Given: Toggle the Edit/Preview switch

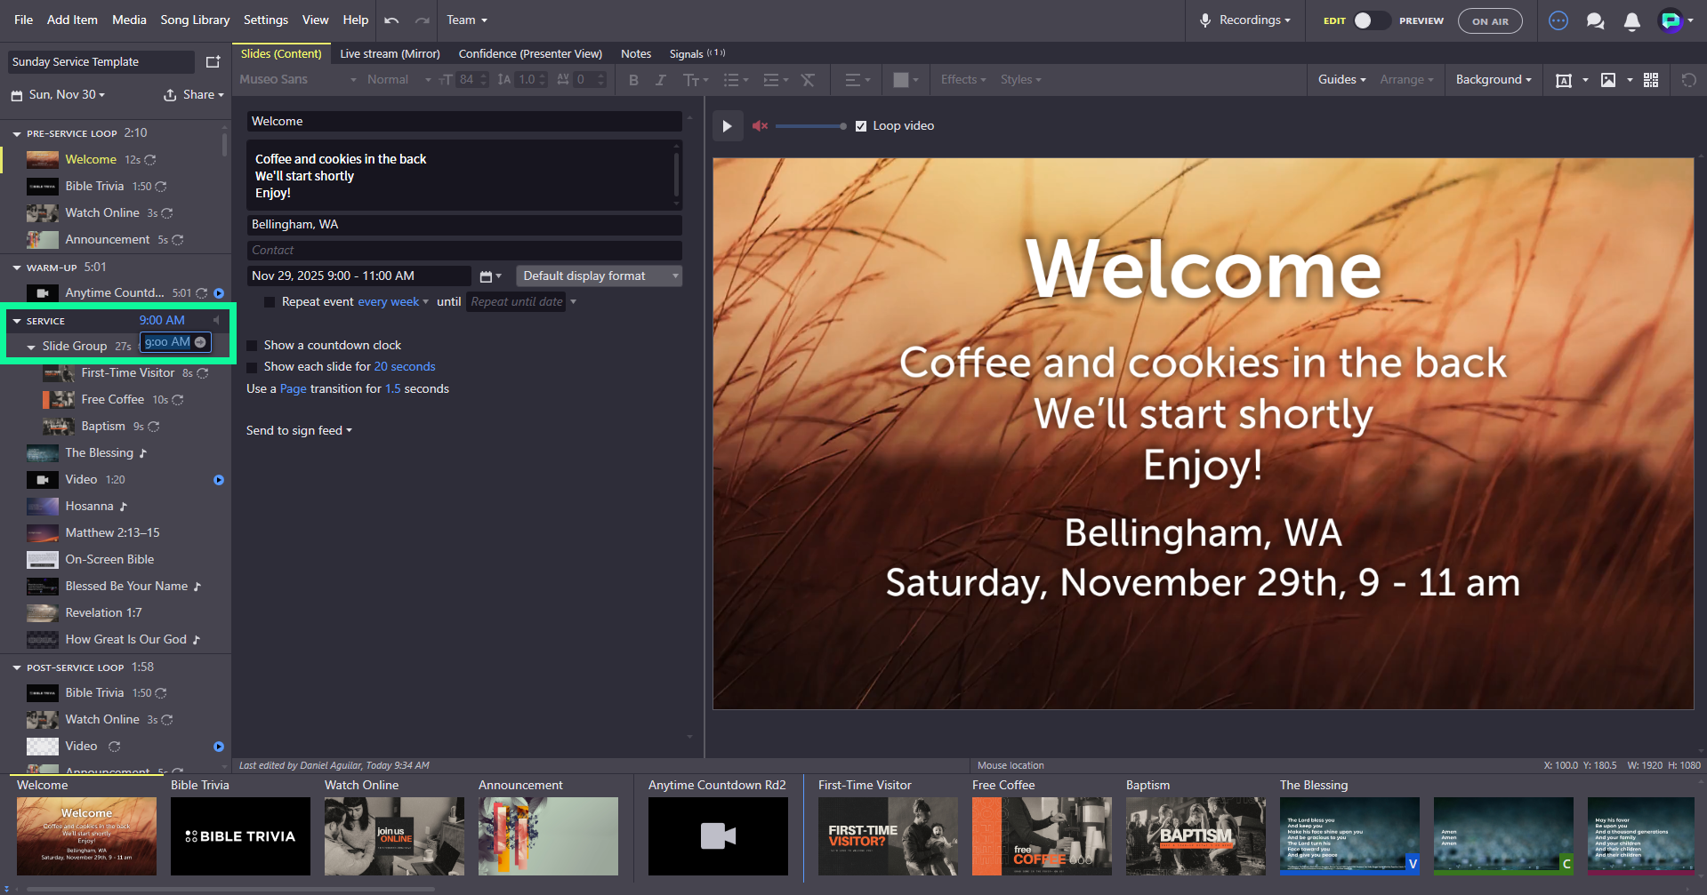Looking at the screenshot, I should [x=1371, y=20].
